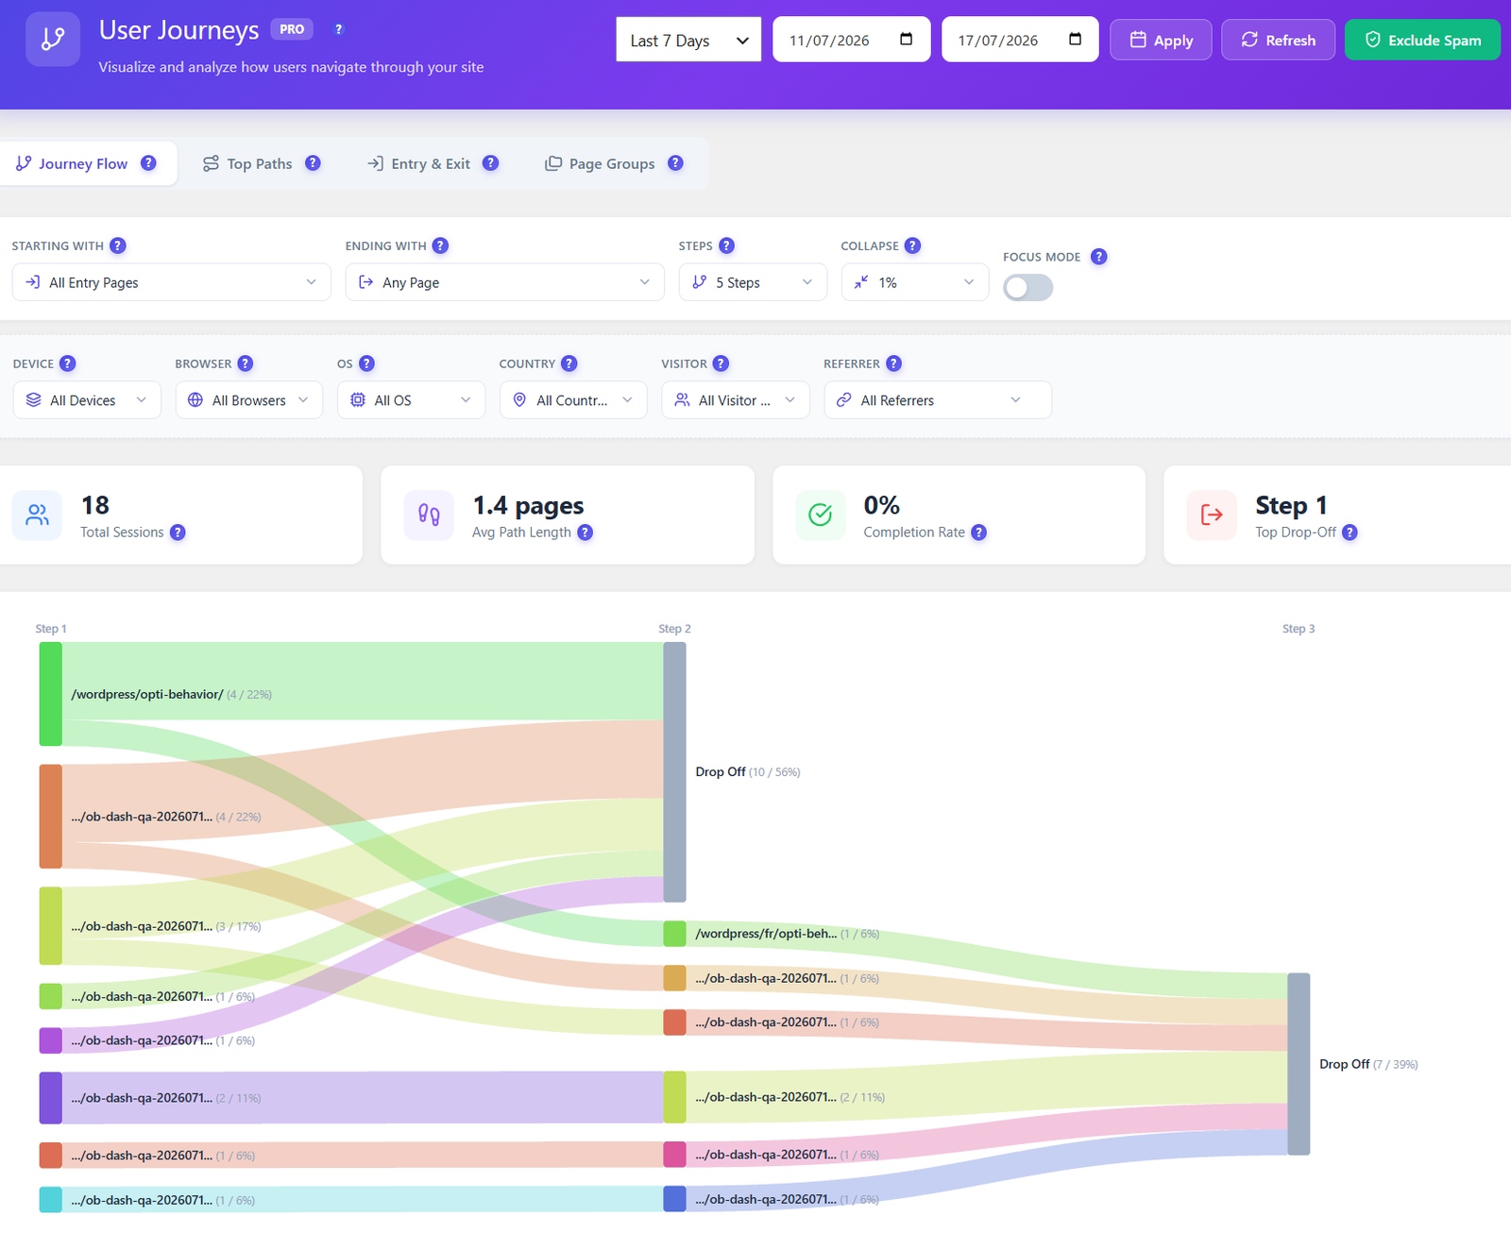
Task: Click the help icon beside Top Drop-Off
Action: tap(1350, 532)
